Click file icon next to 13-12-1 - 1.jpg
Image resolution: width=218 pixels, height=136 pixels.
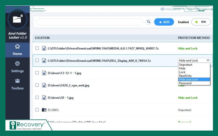tap(44, 73)
